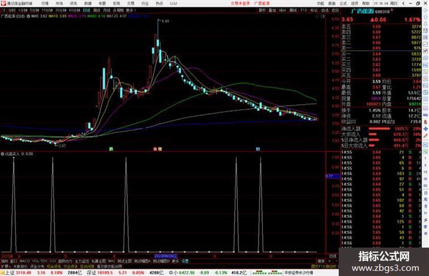Select the CCI indicator tab
This screenshot has width=429, height=276.
53,261
